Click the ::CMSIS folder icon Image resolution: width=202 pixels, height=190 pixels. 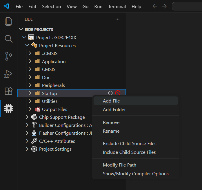pos(37,53)
